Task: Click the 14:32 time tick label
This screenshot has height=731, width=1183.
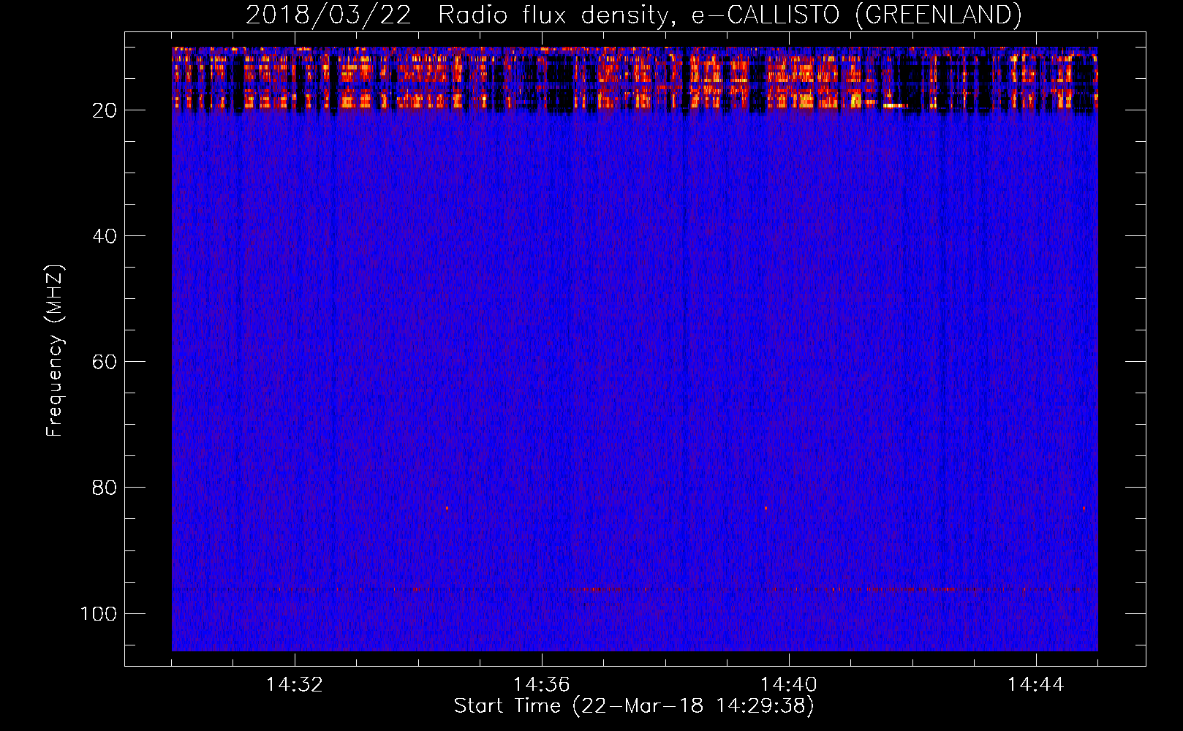Action: pyautogui.click(x=295, y=685)
